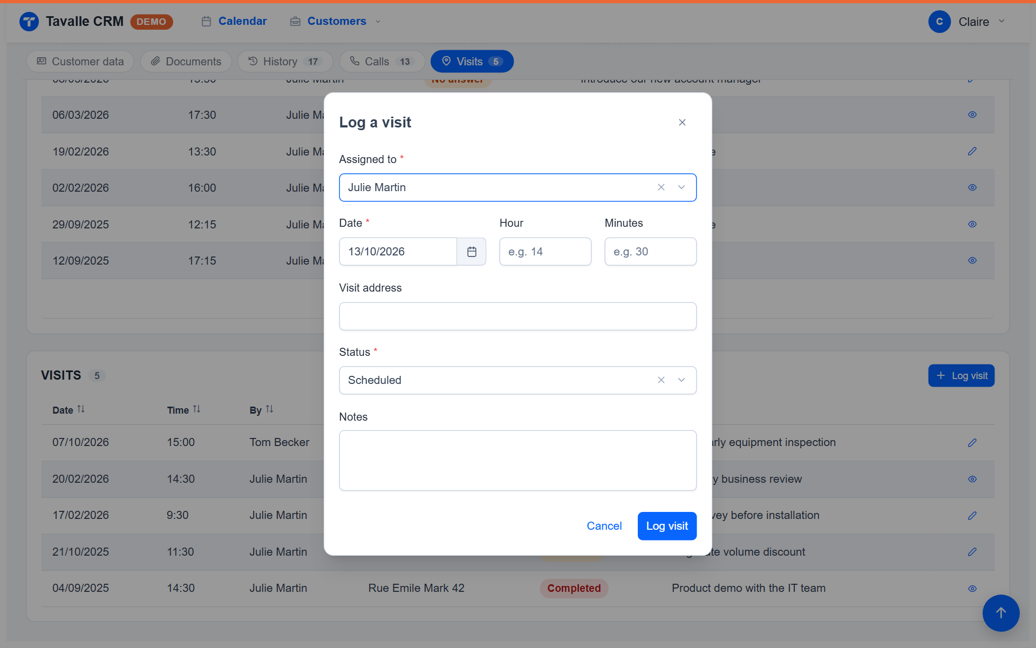The width and height of the screenshot is (1036, 648).
Task: View the 02/02/2026 call eye icon
Action: (972, 188)
